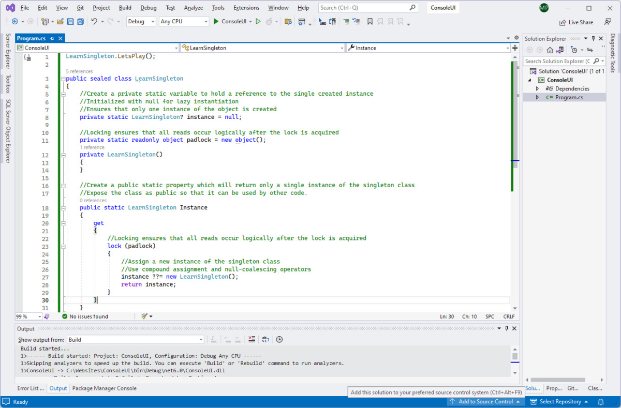Open the LearnSingleton type navigation dropdown
This screenshot has width=621, height=408.
pos(262,48)
